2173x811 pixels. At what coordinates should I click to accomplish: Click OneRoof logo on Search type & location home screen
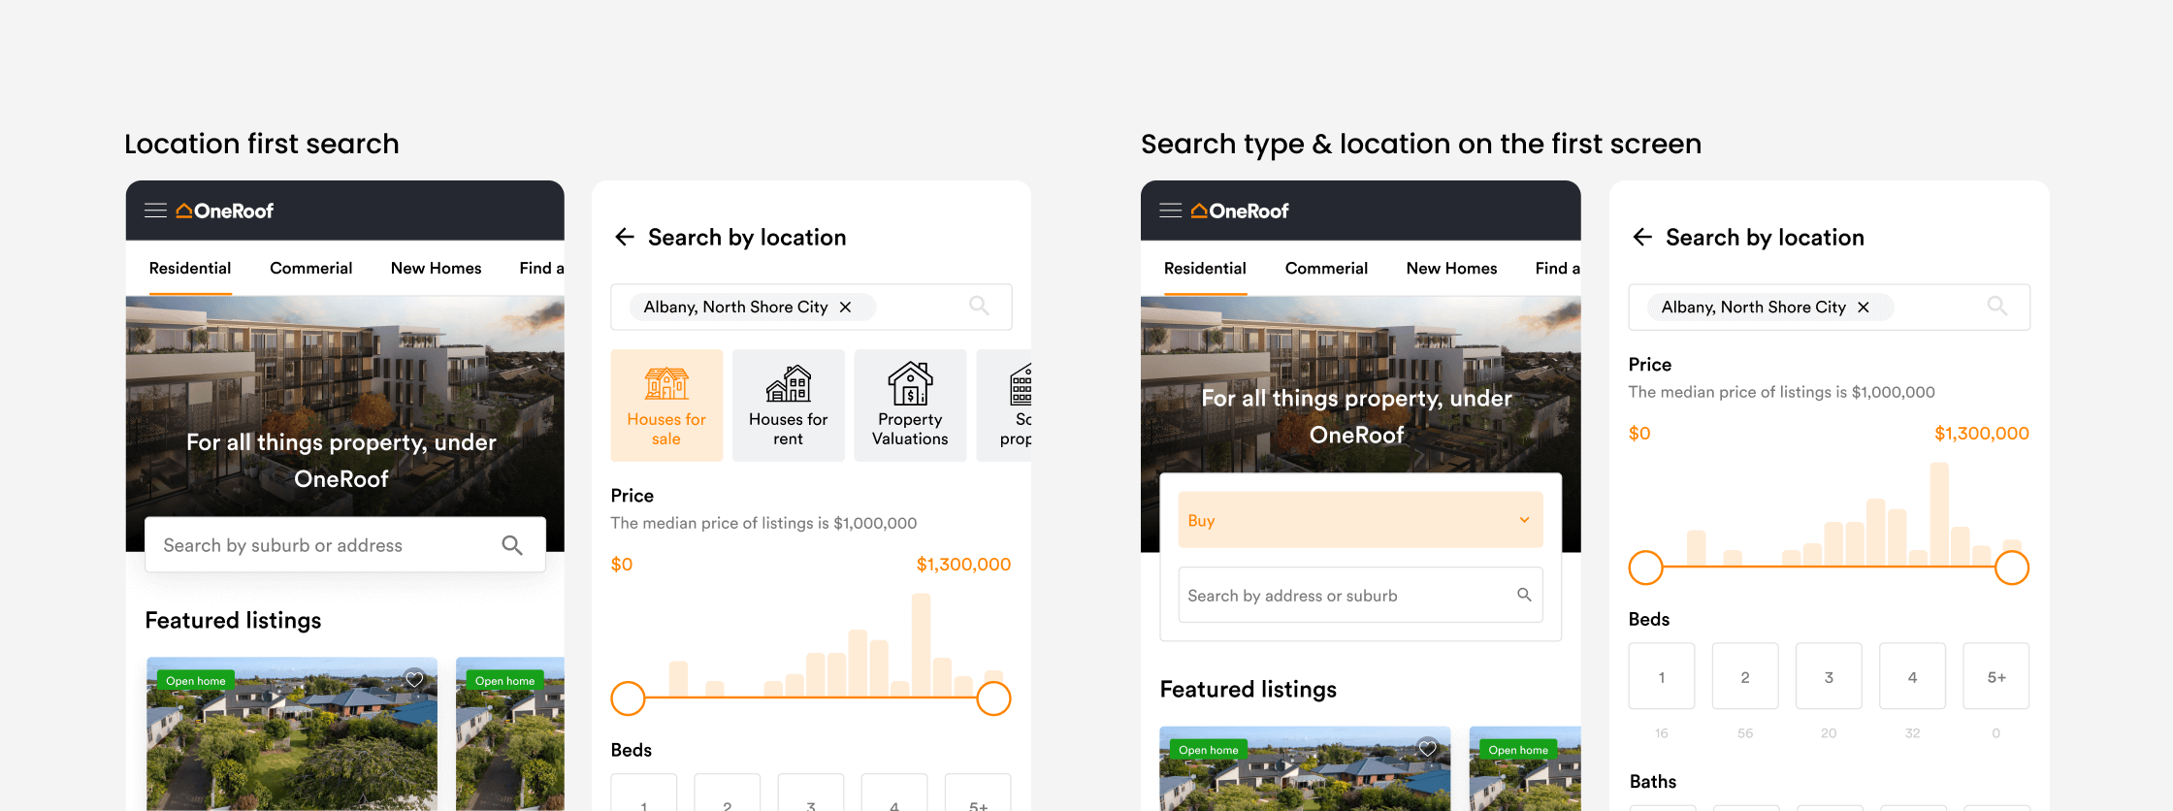point(1240,211)
